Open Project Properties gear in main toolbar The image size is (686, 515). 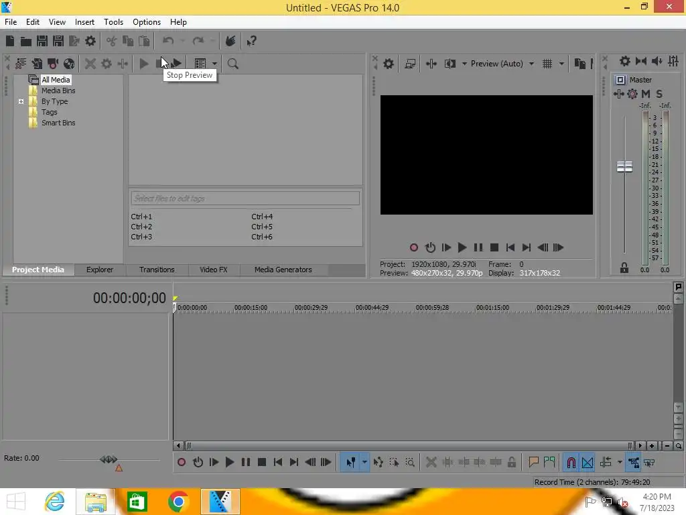click(90, 41)
